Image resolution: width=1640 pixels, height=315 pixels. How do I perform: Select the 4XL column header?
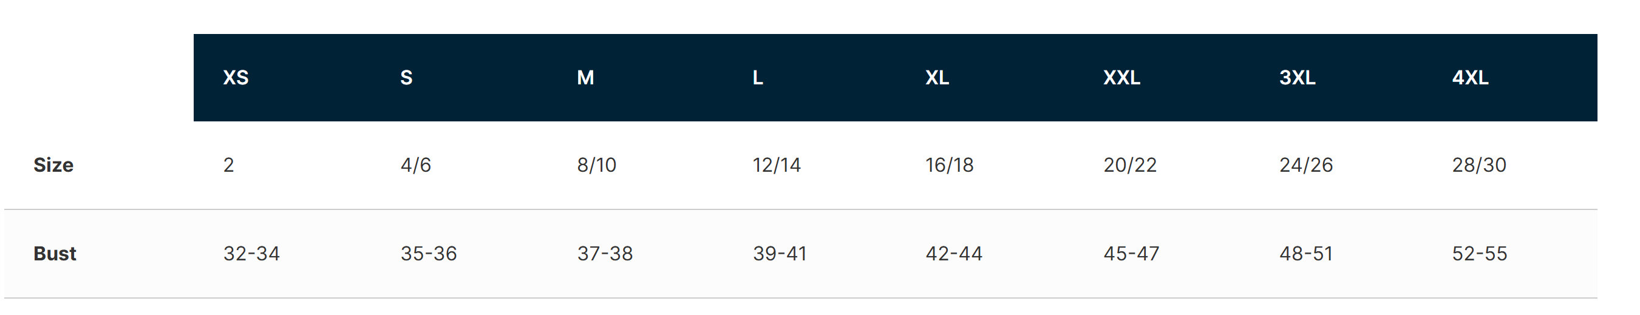1469,78
